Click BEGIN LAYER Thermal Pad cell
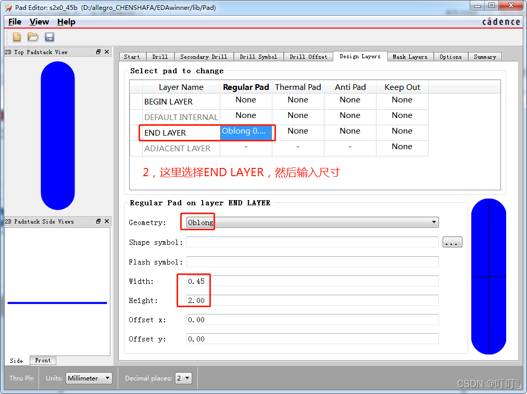The height and width of the screenshot is (394, 527). (x=298, y=101)
